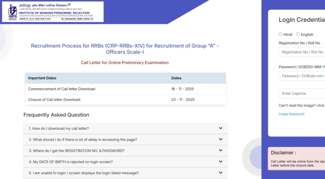Focus the Enter Captcha field
This screenshot has width=325, height=179.
pos(302,94)
